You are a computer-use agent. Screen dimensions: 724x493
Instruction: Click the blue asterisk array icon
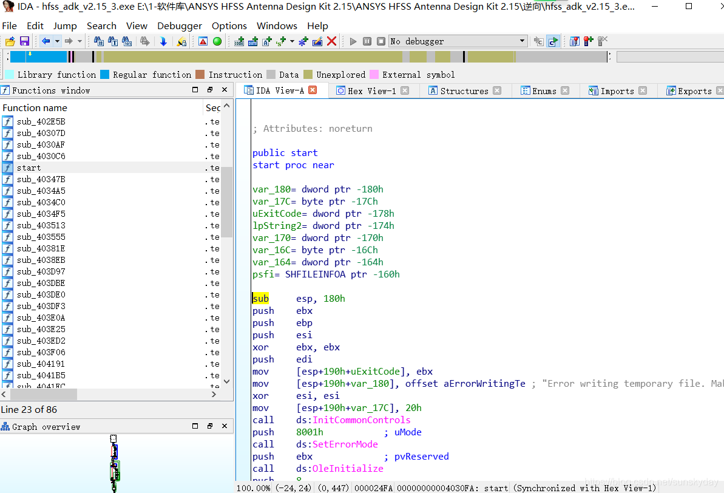(303, 41)
